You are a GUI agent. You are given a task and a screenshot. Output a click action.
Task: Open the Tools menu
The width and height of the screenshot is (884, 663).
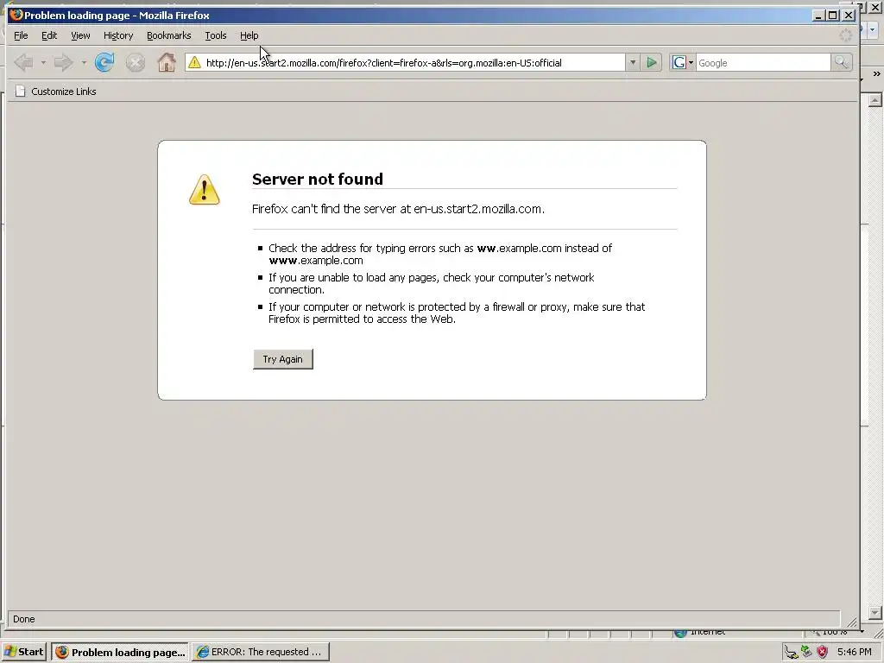point(215,35)
